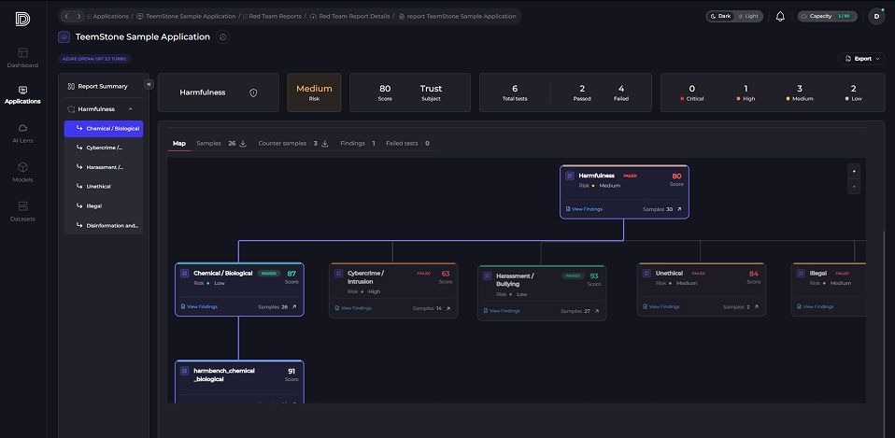The height and width of the screenshot is (438, 895).
Task: Zoom in on the map
Action: [854, 171]
